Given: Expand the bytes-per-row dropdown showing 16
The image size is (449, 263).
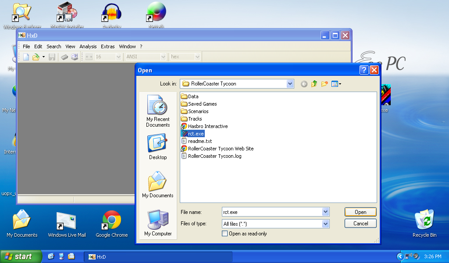Looking at the screenshot, I should coord(118,57).
